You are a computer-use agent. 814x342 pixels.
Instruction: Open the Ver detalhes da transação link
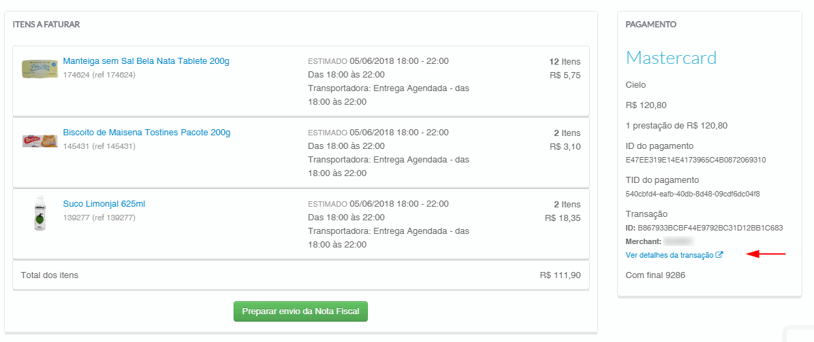pos(669,255)
